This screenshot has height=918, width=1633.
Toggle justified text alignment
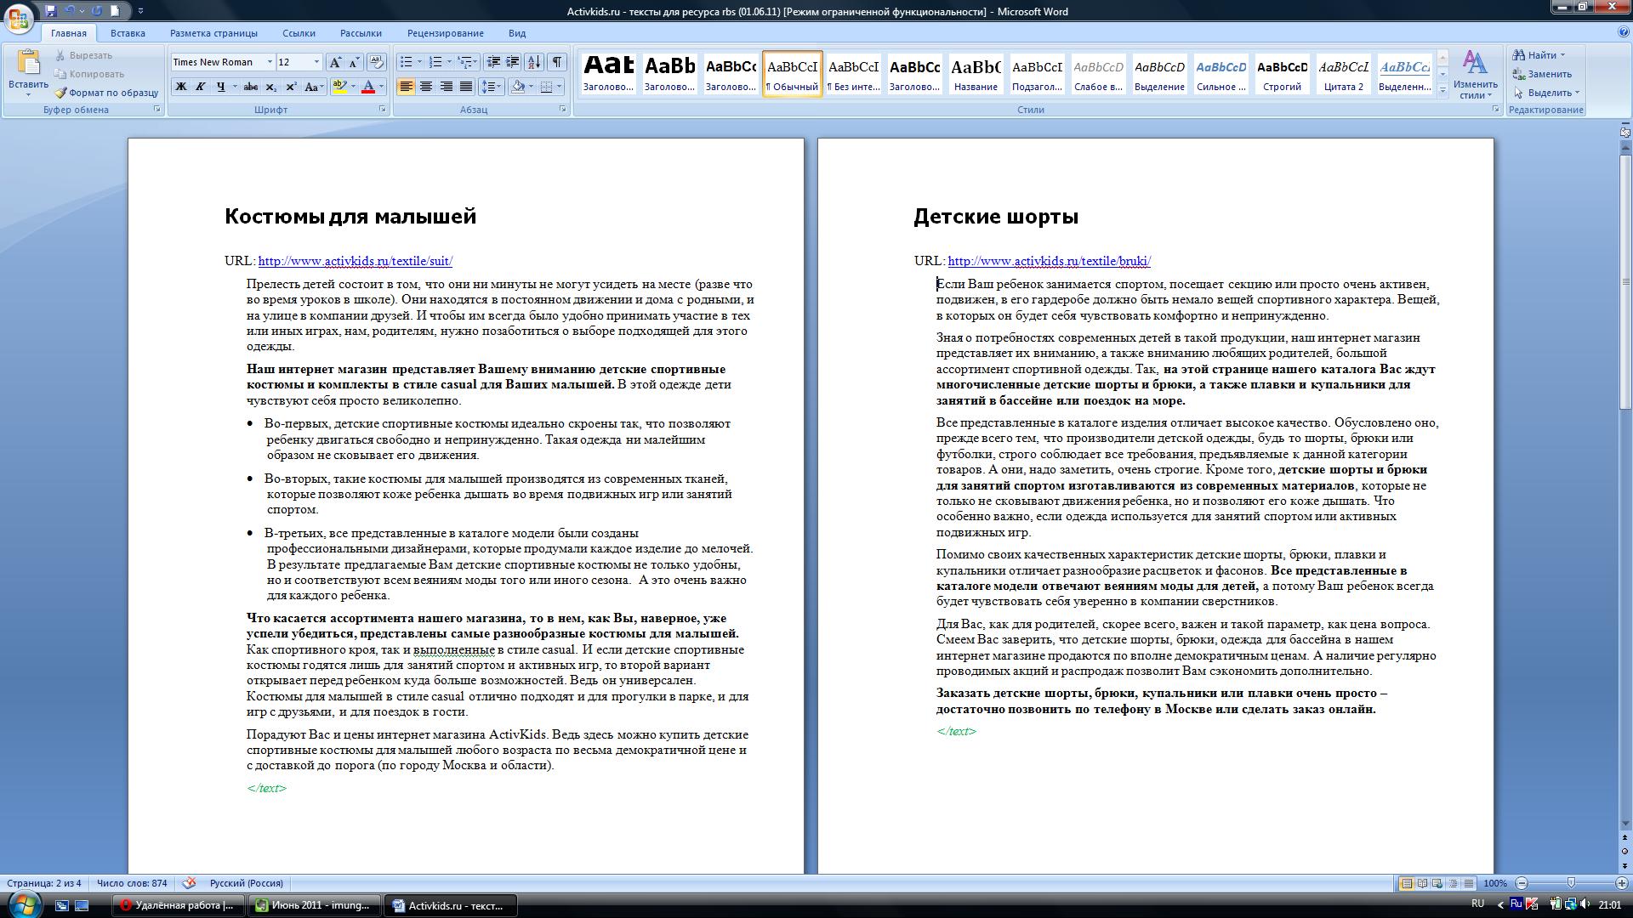pyautogui.click(x=464, y=86)
